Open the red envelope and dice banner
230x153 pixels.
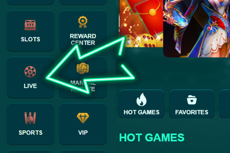141,23
